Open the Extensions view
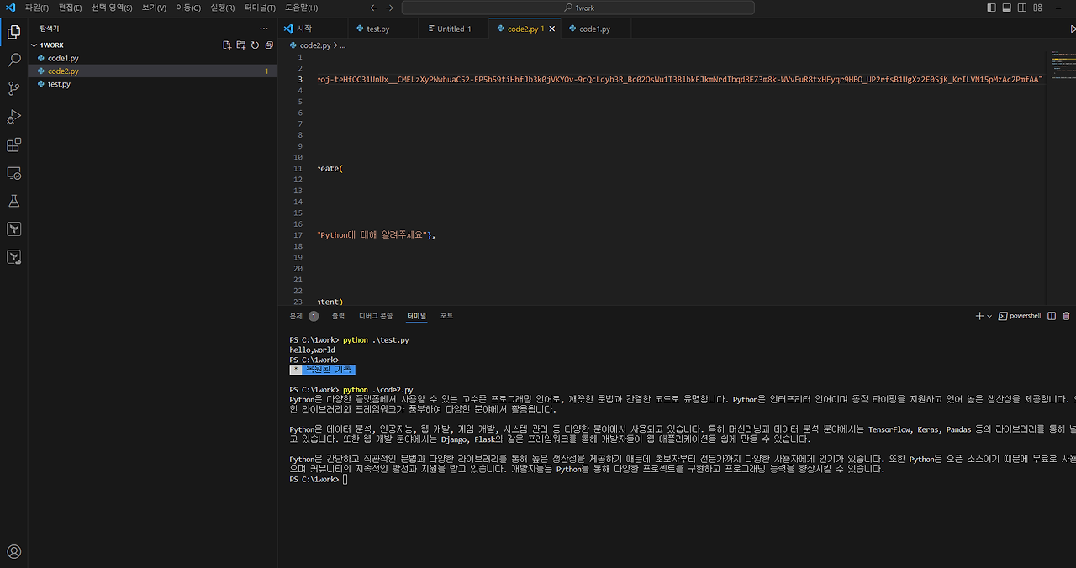The width and height of the screenshot is (1076, 568). (x=13, y=145)
